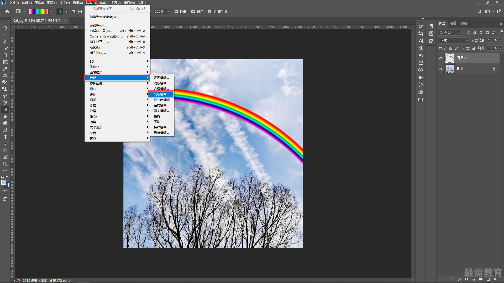Open gradient picker dropdown arrow
504x283 pixels.
click(x=50, y=12)
